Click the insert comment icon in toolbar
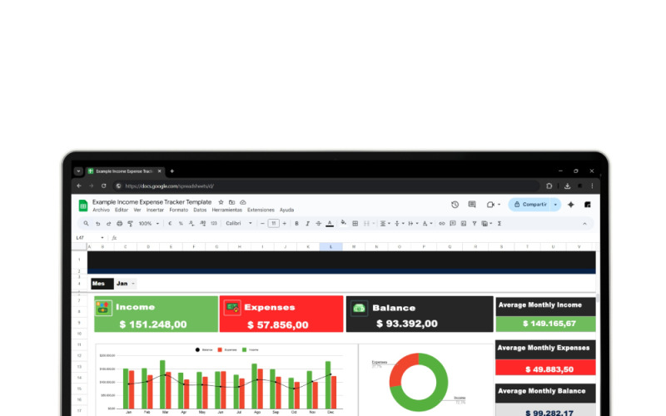 pos(453,223)
